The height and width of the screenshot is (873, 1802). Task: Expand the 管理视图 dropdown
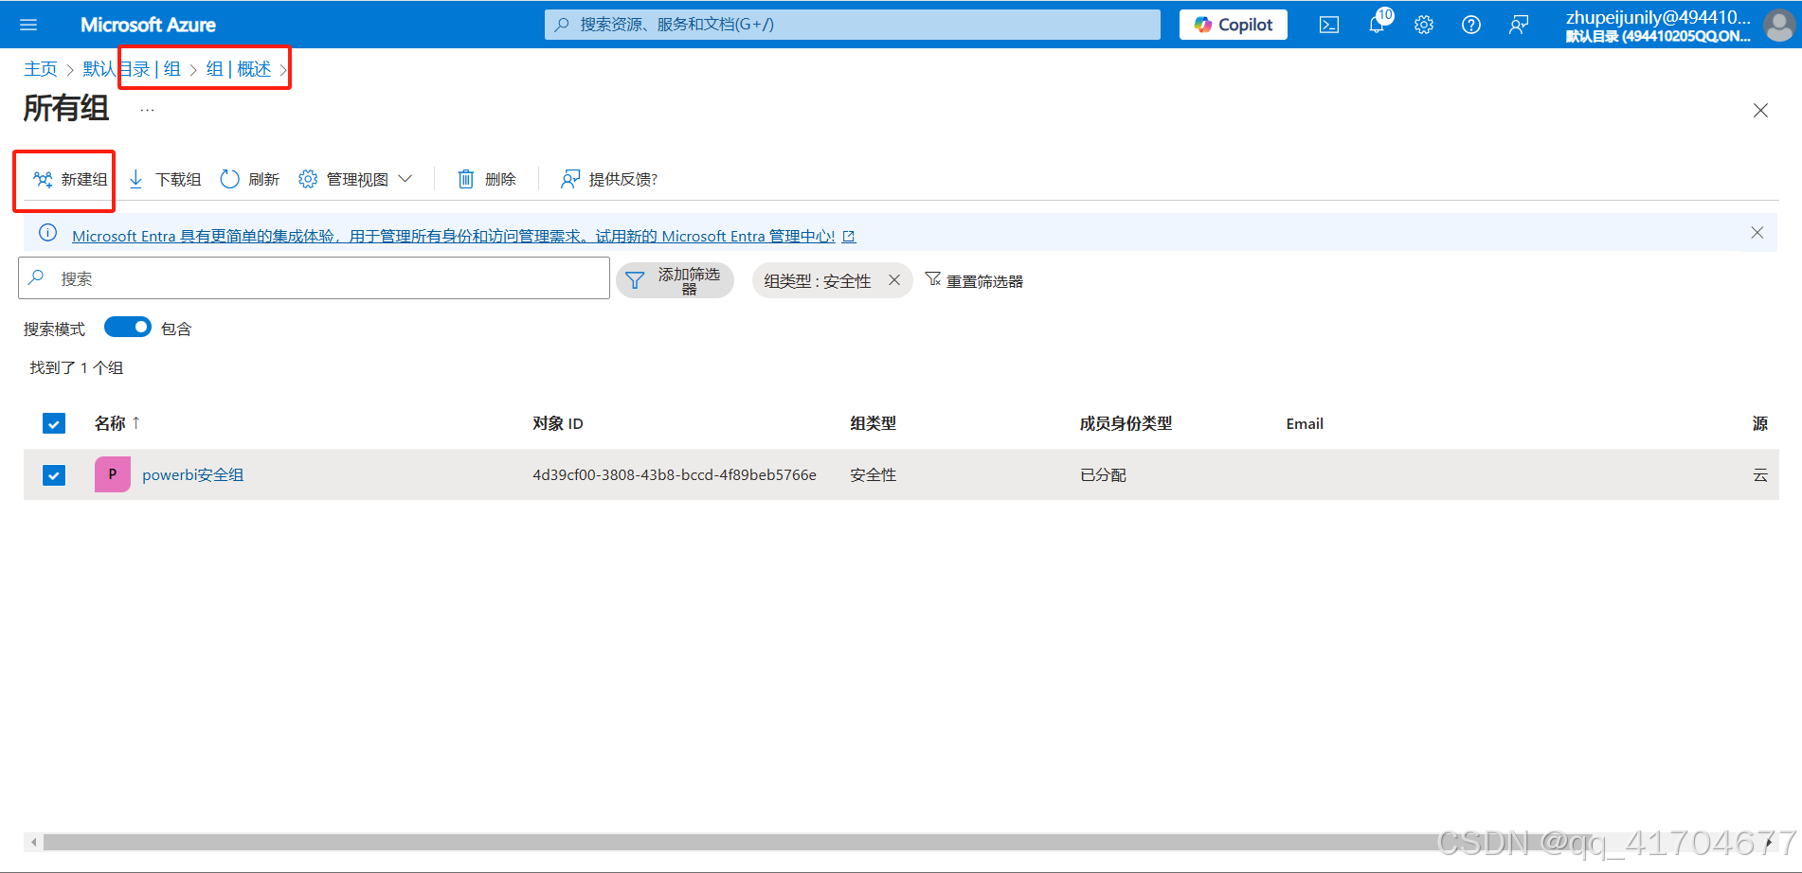(x=355, y=178)
